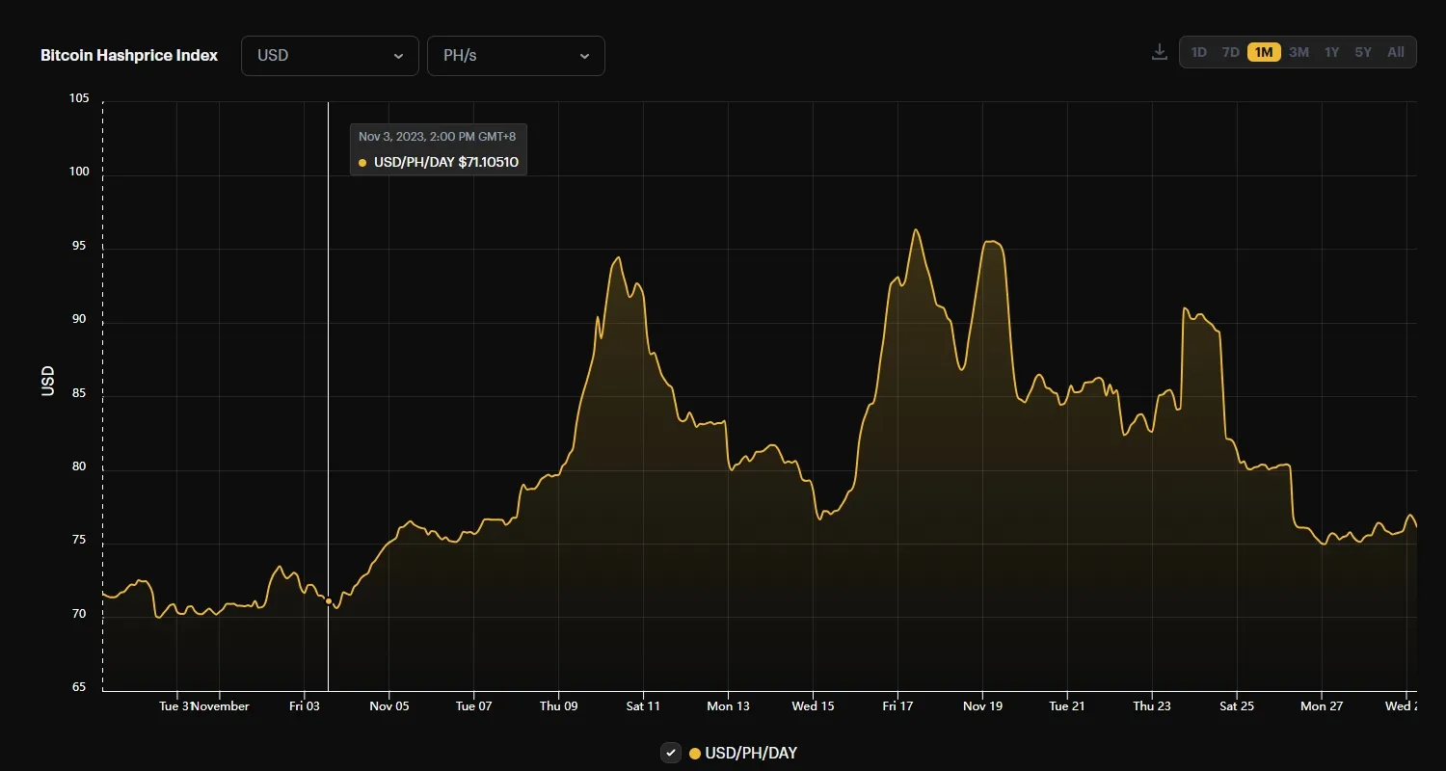Switch to the 3M time range

point(1299,52)
